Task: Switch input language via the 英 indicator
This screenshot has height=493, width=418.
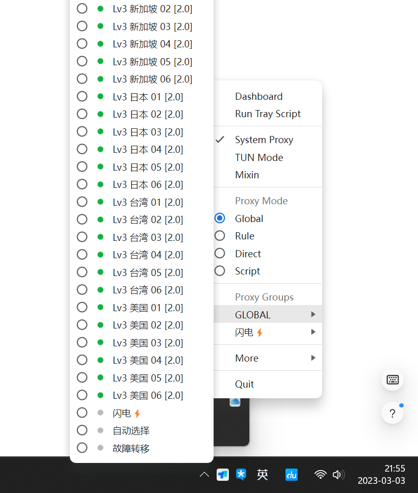Action: pos(262,475)
